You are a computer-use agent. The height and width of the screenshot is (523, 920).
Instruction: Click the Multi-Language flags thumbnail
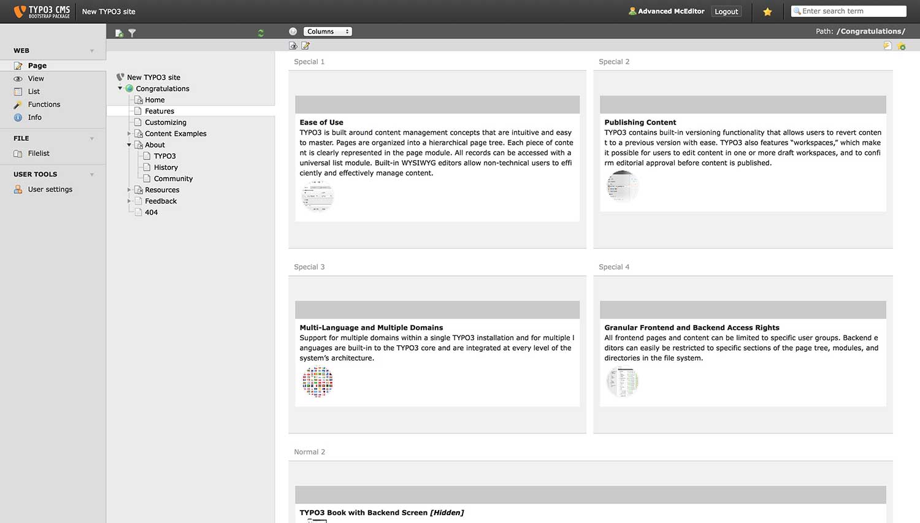click(318, 381)
